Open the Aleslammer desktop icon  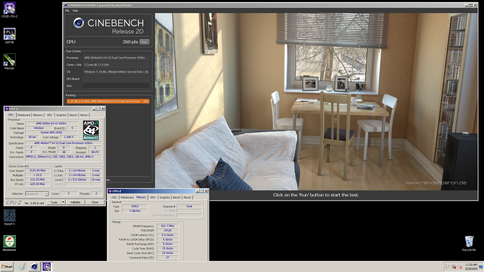pos(9,243)
